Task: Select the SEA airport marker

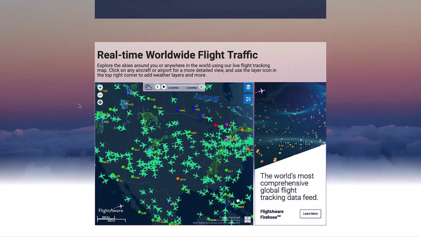Action: [102, 121]
